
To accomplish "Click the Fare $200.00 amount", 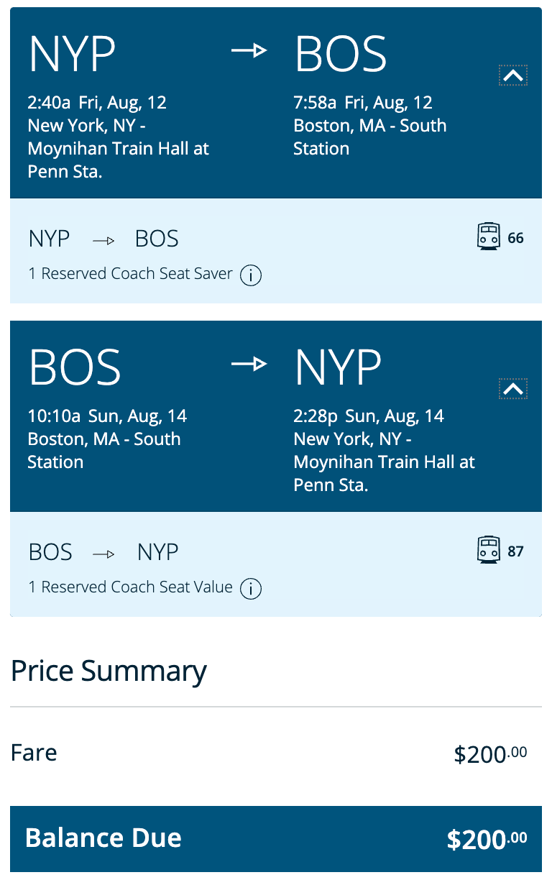I will tap(490, 754).
